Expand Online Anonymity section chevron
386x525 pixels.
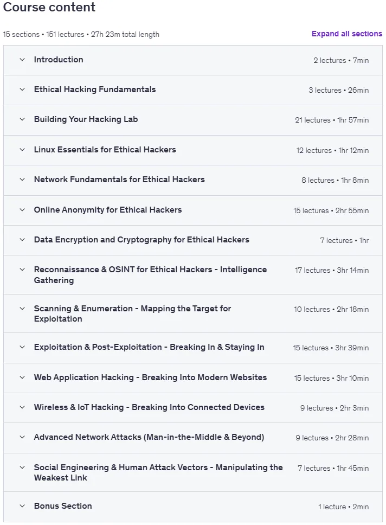tap(22, 210)
